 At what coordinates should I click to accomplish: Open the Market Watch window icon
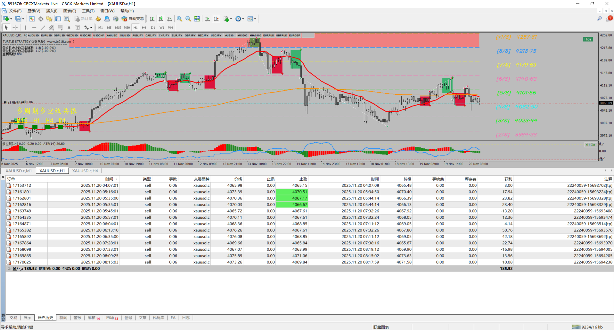tap(32, 19)
